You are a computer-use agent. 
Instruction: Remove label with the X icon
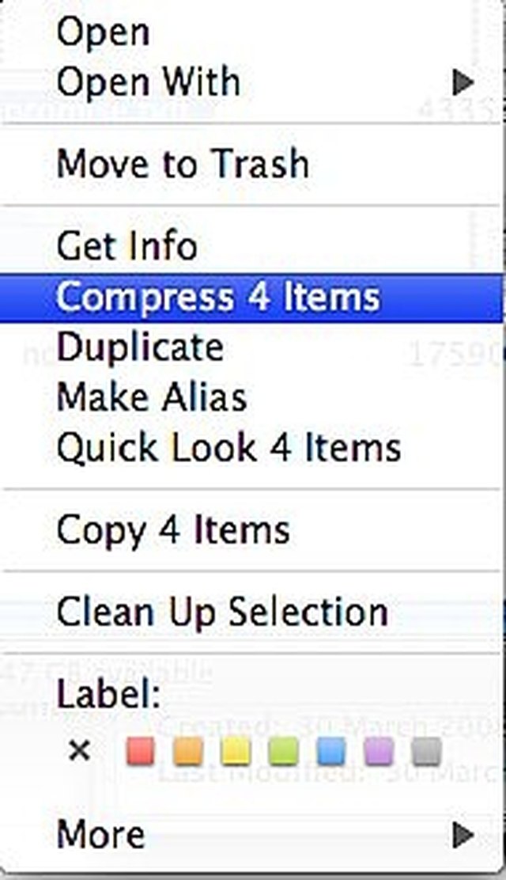(x=79, y=750)
